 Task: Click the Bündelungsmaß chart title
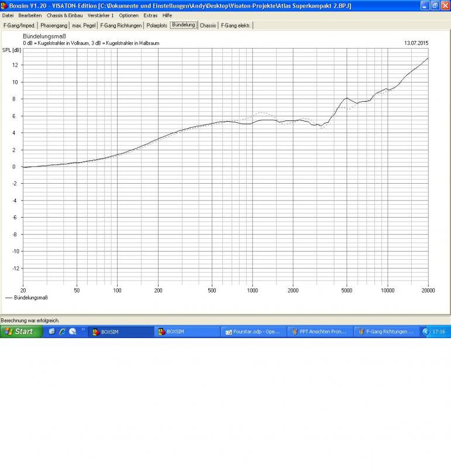(44, 36)
